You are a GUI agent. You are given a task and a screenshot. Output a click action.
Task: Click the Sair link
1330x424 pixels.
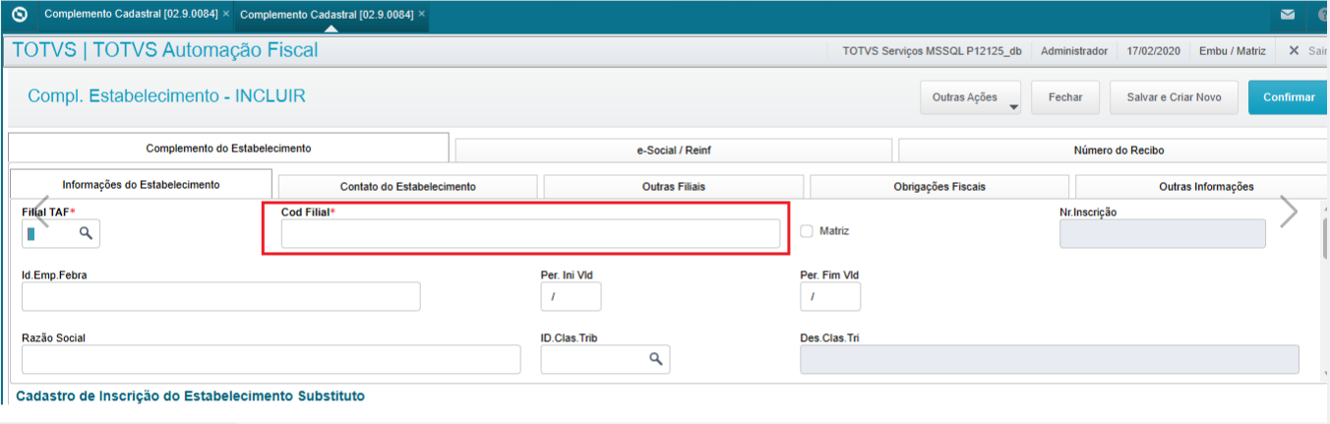point(1317,50)
